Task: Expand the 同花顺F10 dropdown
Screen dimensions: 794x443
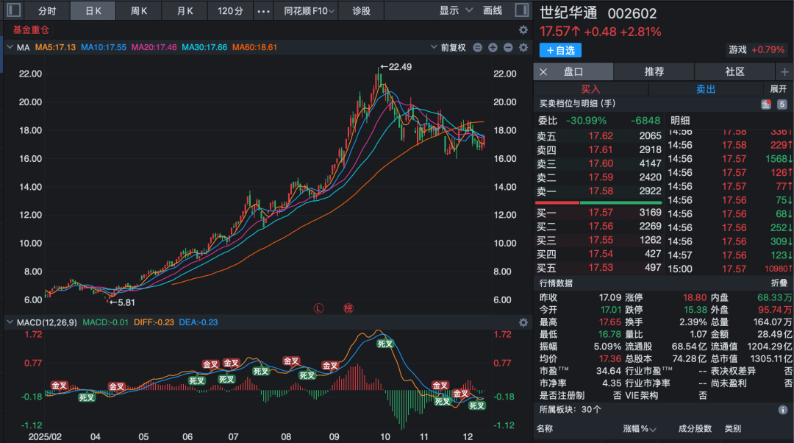Action: pos(310,11)
